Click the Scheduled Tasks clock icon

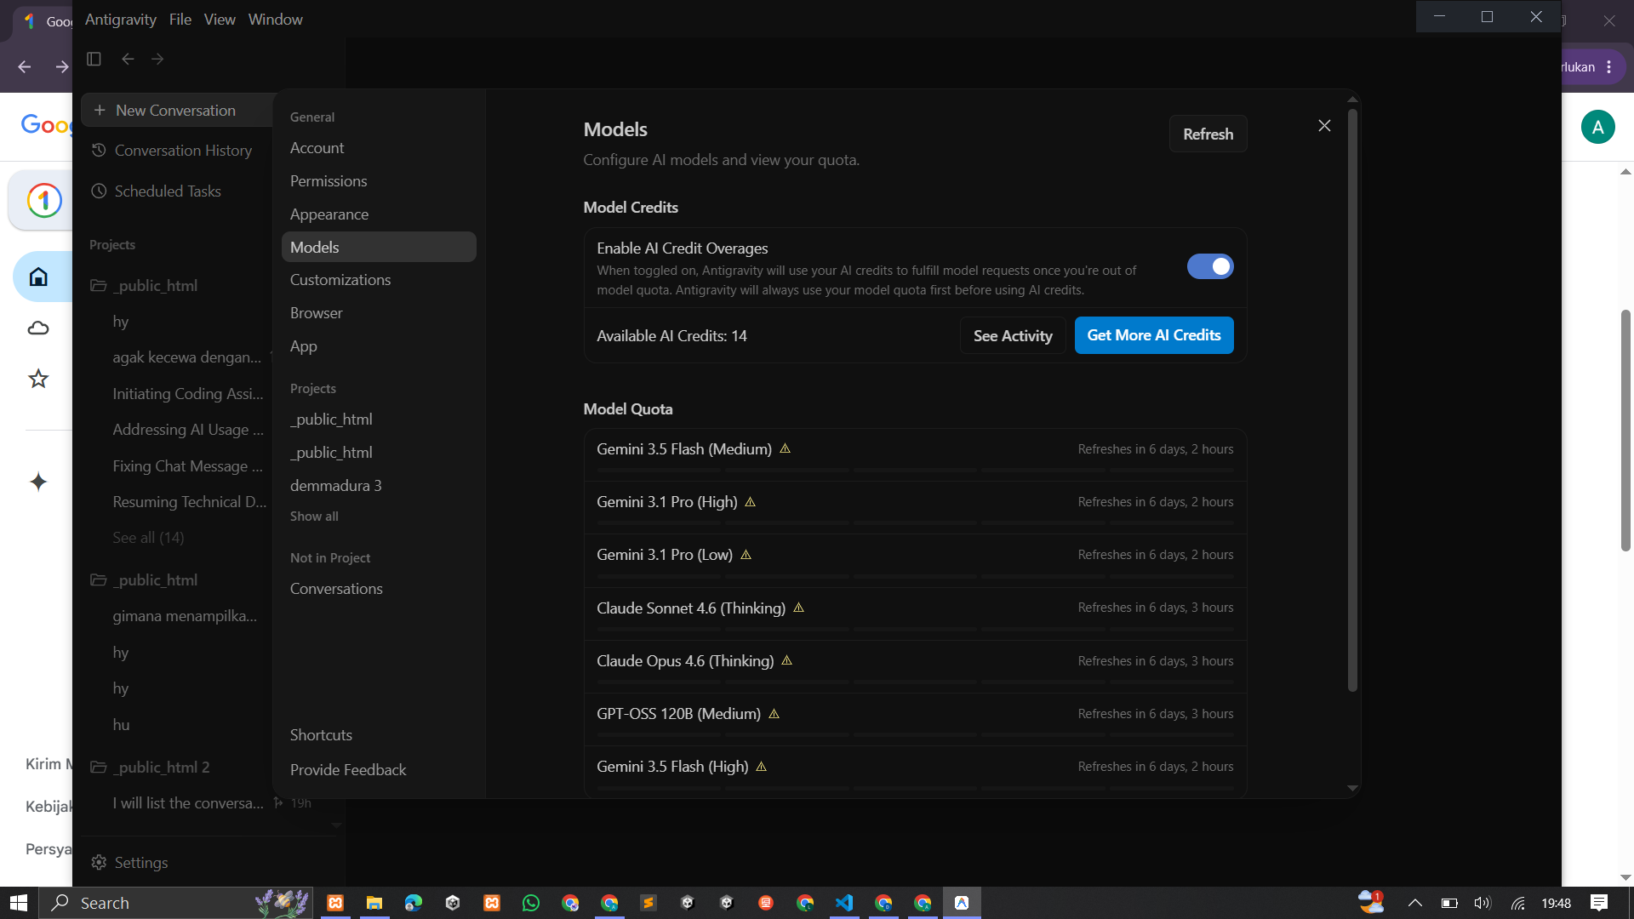[x=99, y=191]
